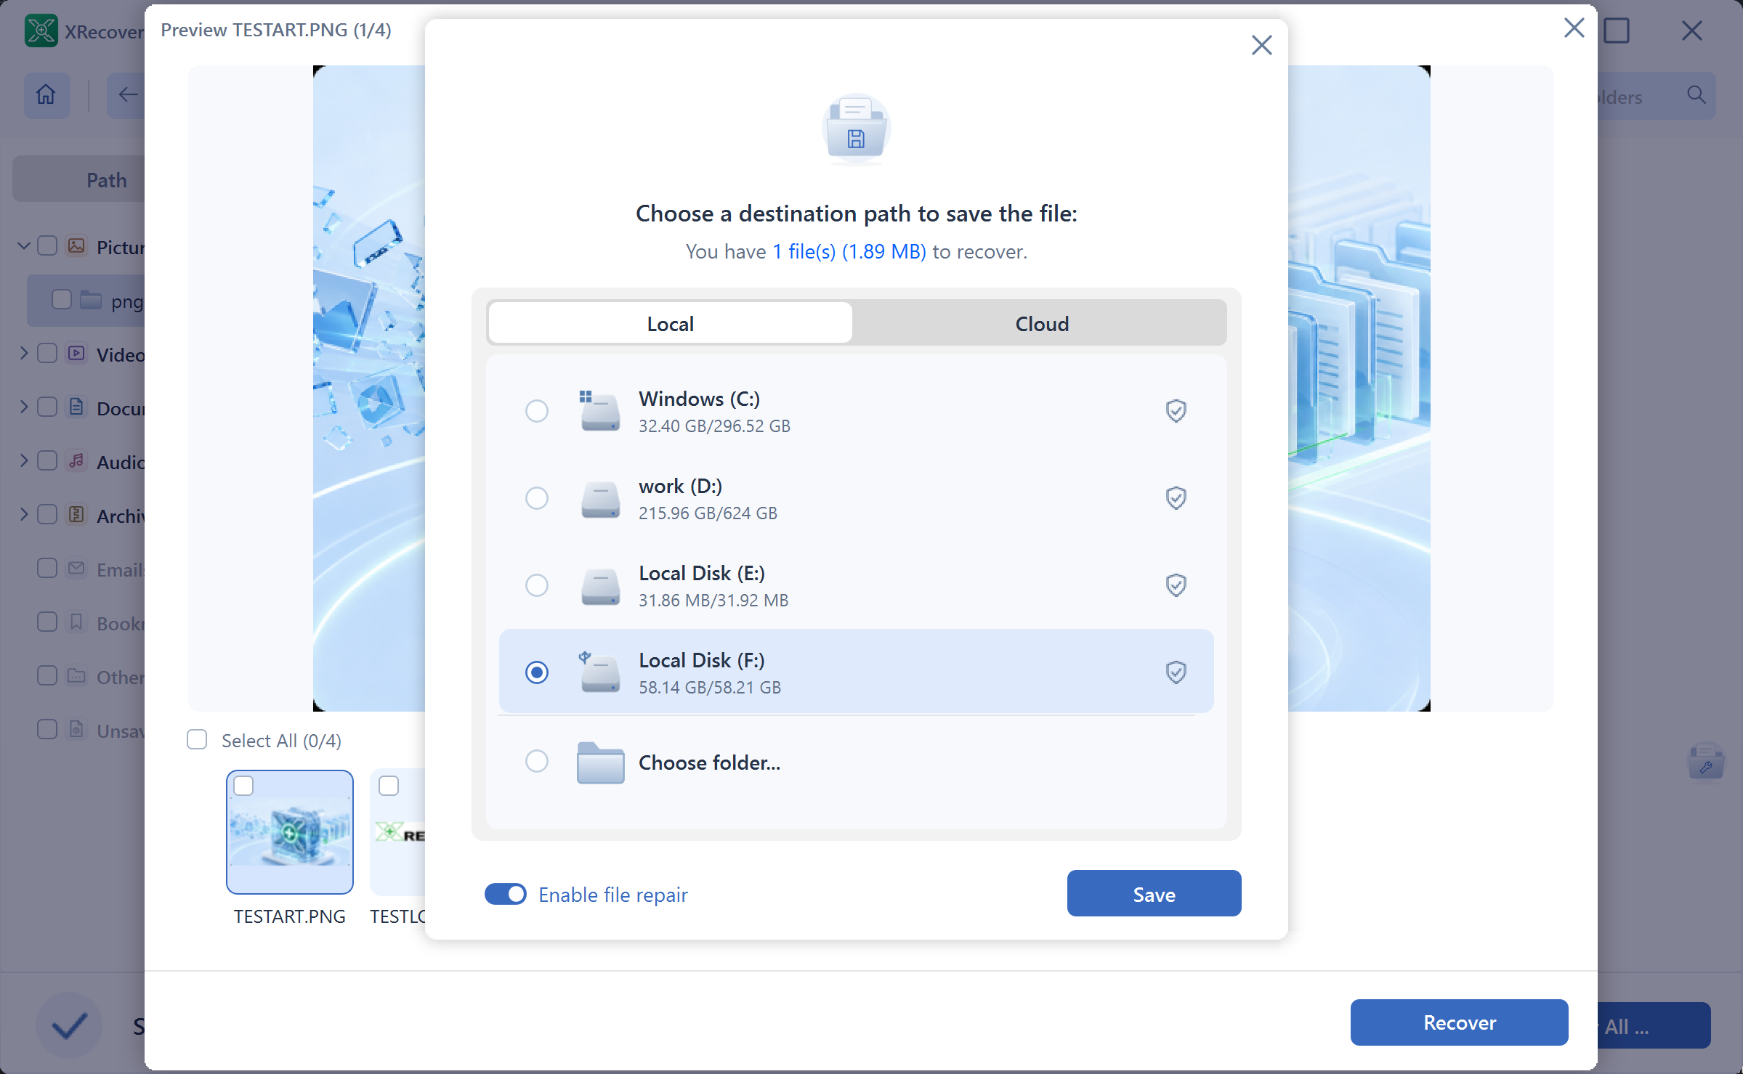Tick the Emails category checkbox
The height and width of the screenshot is (1074, 1743).
click(x=47, y=569)
